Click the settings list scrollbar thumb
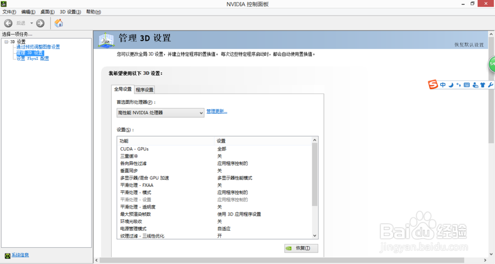 pos(314,175)
